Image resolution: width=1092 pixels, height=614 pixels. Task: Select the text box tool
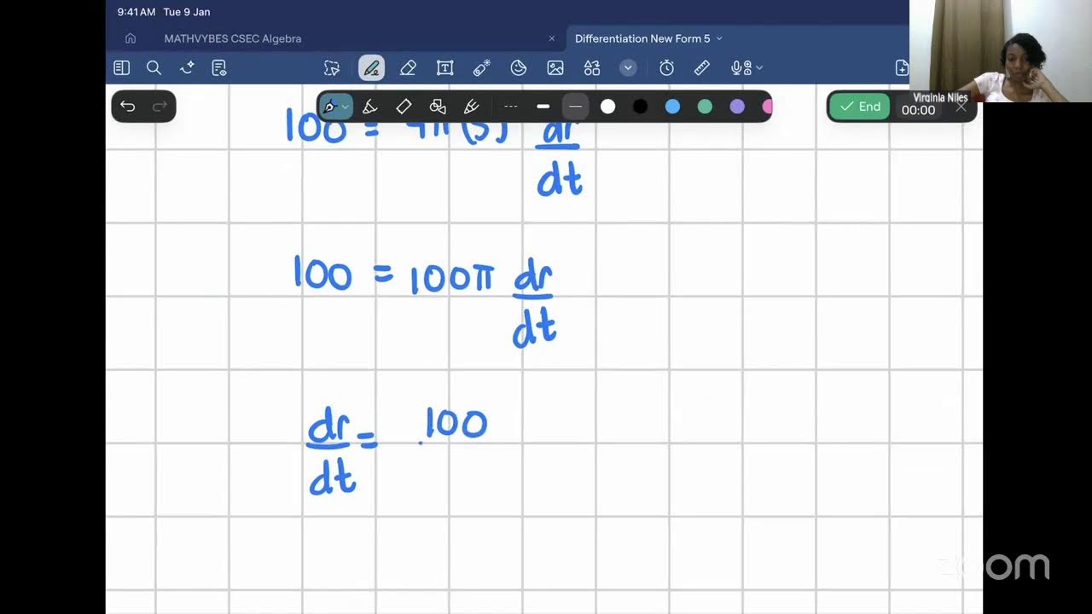coord(444,68)
